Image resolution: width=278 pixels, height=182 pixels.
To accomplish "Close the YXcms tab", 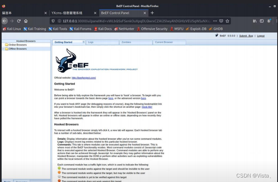I will pos(95,13).
